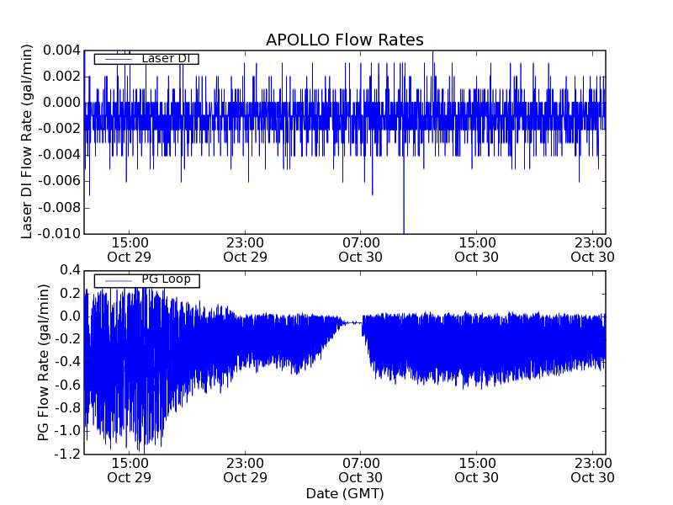Screen dimensions: 673x505
Task: Click the -1.2 tick on PG axis
Action: 66,454
